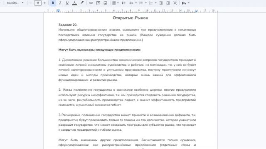Expand the input tools dropdown arrow

click(188, 3)
